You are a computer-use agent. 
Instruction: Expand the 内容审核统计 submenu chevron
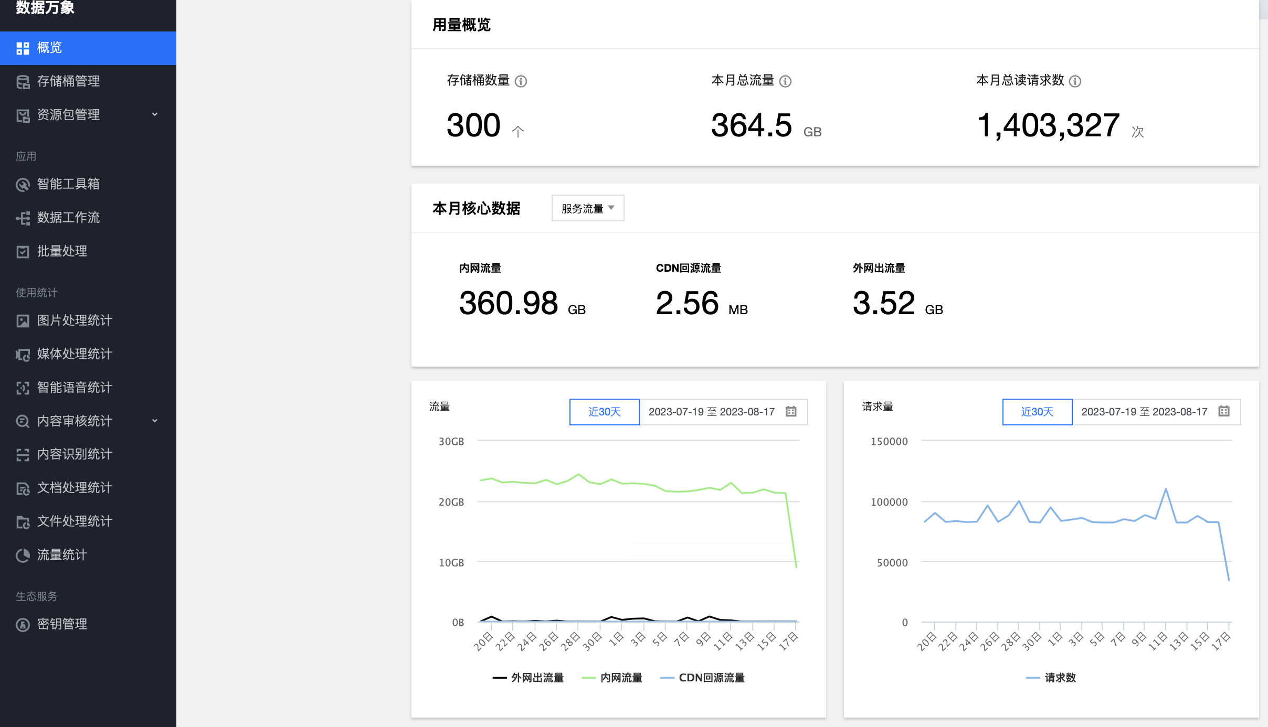[x=155, y=421]
